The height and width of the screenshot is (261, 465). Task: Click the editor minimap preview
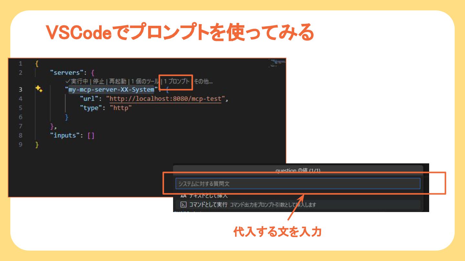(x=277, y=63)
